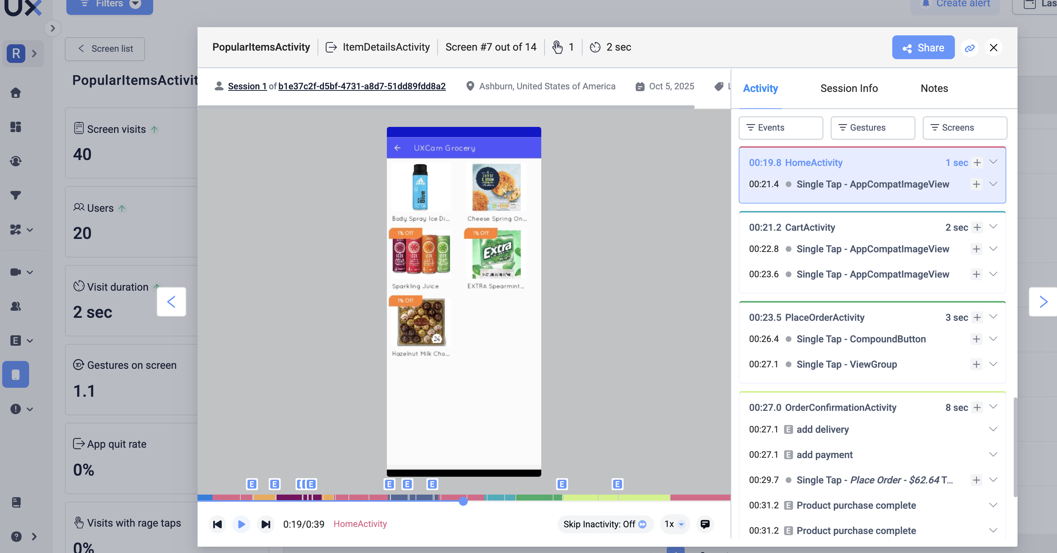Expand the add delivery event row

tap(993, 429)
